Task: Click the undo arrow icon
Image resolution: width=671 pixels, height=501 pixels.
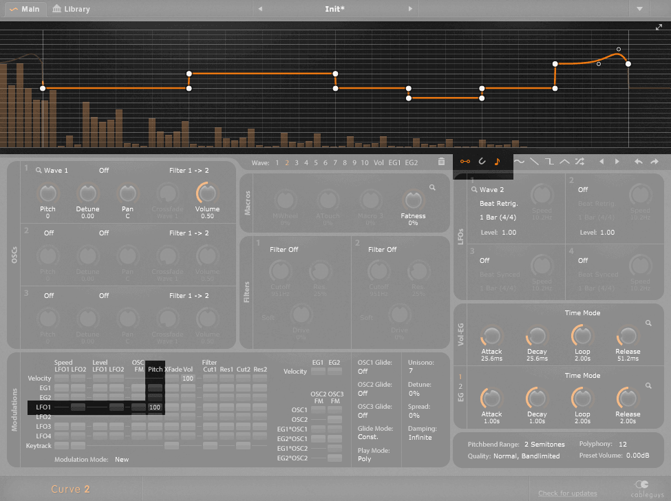Action: (x=639, y=162)
